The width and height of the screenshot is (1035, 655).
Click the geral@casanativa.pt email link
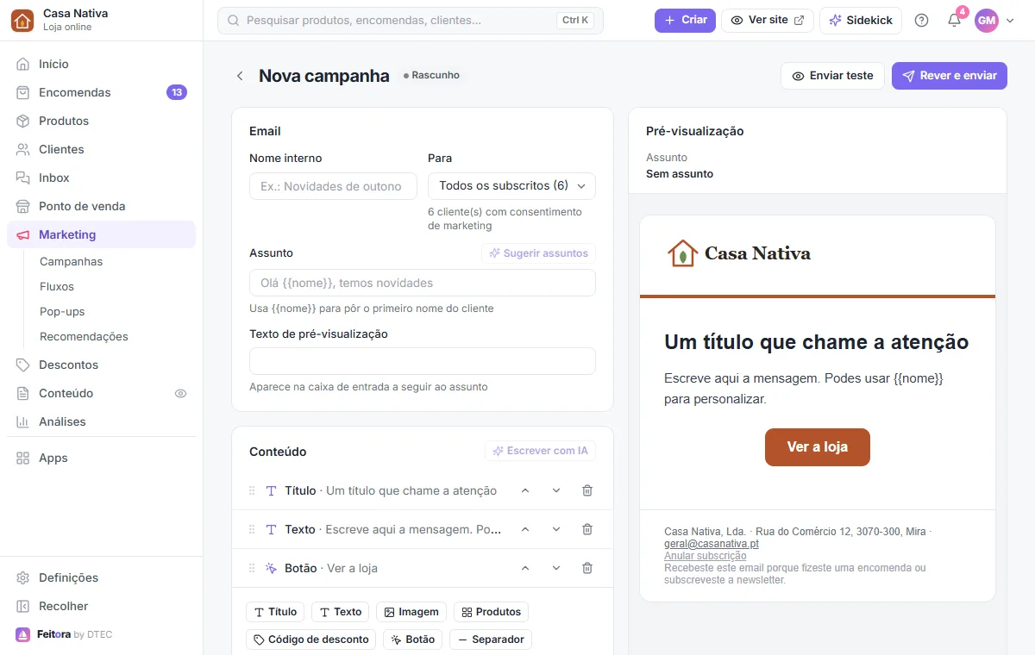(x=712, y=544)
